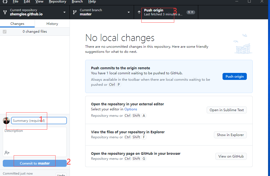Click the zhemglee.github.io repository name
Image resolution: width=270 pixels, height=176 pixels.
pos(26,14)
